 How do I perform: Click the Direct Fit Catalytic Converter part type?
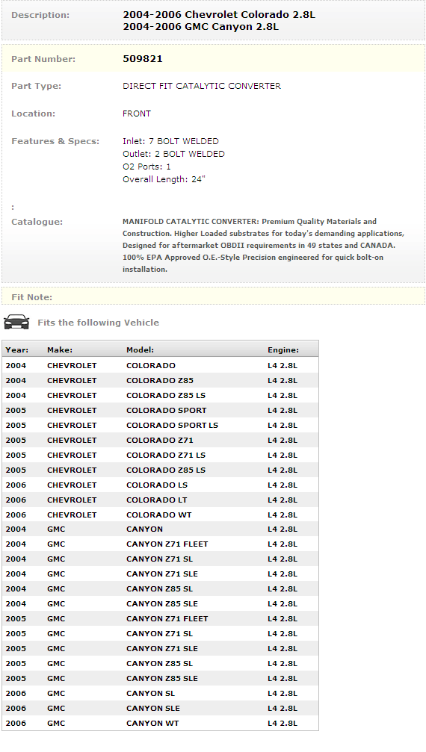click(202, 86)
